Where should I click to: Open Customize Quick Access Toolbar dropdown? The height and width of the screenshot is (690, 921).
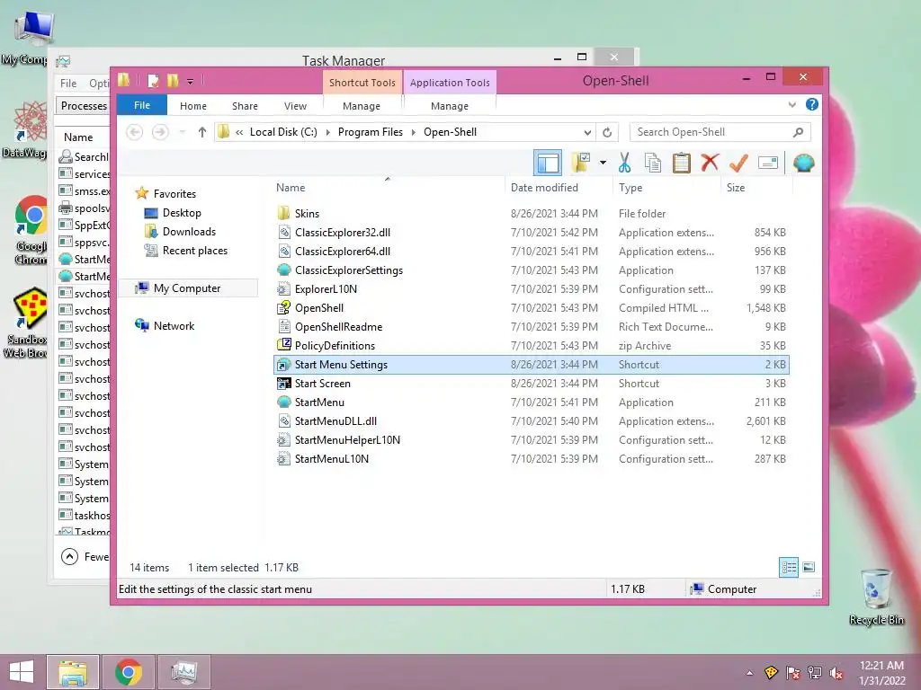pos(191,81)
